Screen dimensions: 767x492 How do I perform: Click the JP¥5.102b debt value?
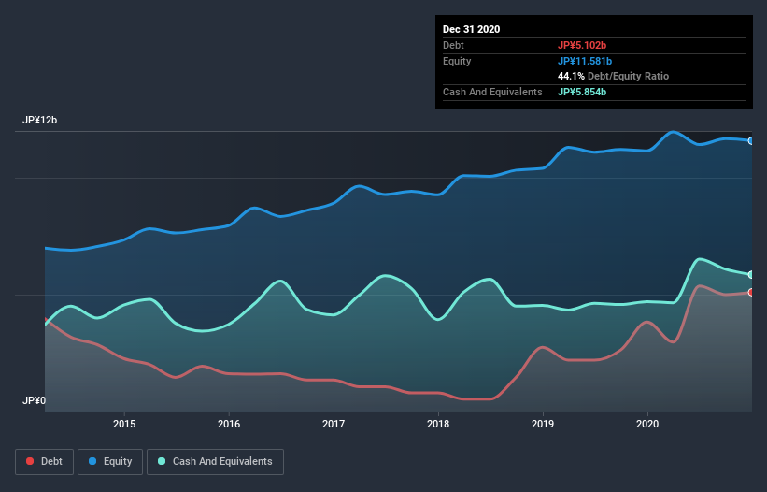coord(582,45)
